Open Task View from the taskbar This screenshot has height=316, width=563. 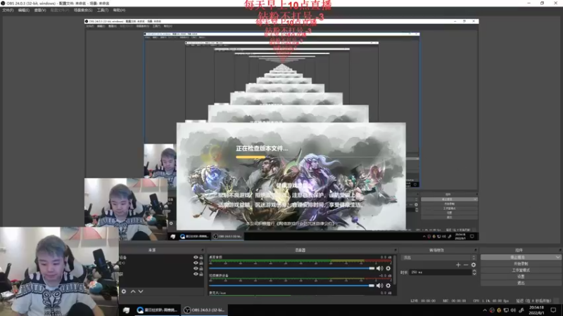click(127, 310)
